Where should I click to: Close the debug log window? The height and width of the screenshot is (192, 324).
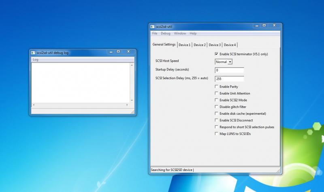click(128, 52)
